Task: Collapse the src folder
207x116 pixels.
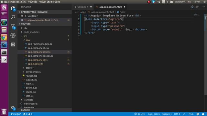Action: (45, 36)
